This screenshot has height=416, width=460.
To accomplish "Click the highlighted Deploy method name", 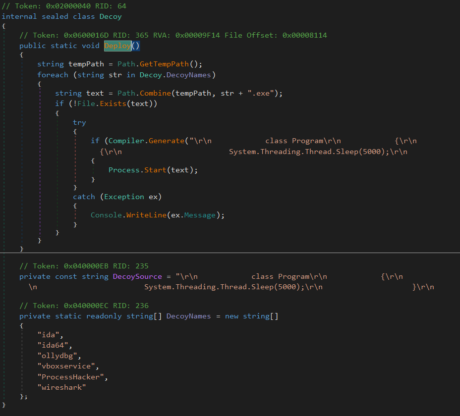I will tap(117, 46).
